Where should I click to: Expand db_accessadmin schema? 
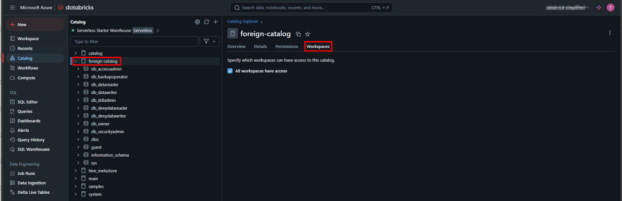tap(78, 69)
